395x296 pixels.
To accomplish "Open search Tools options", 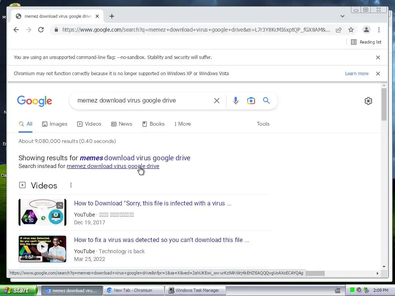I will (x=263, y=124).
